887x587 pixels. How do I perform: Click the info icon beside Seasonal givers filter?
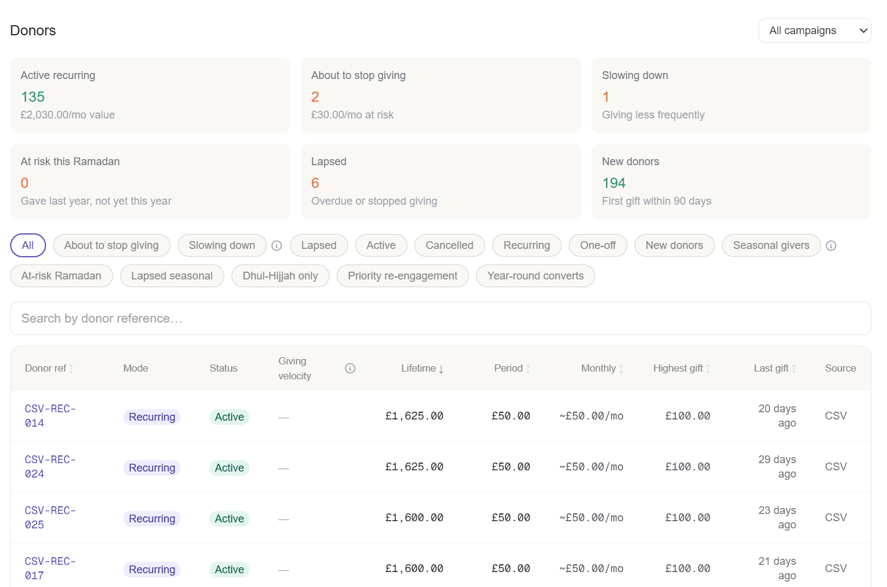831,245
